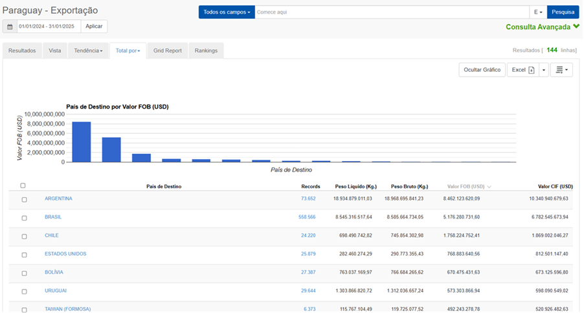Check the ESTADOS UNIDOS row checkbox
584x313 pixels.
pos(25,255)
